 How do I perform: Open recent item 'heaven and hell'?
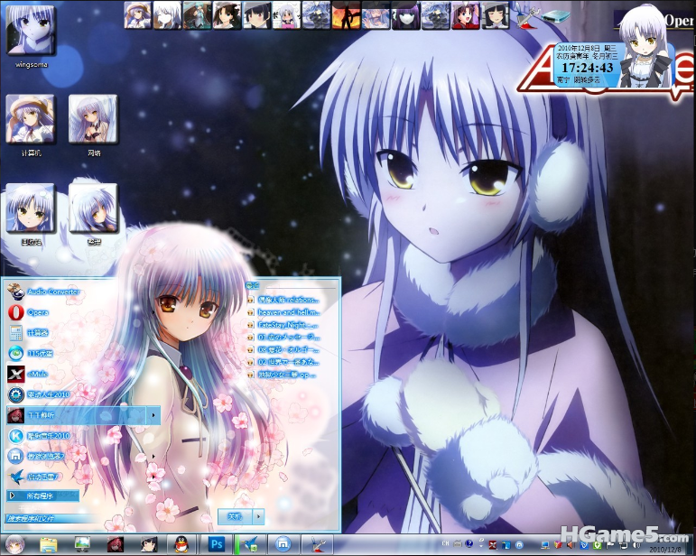[289, 311]
